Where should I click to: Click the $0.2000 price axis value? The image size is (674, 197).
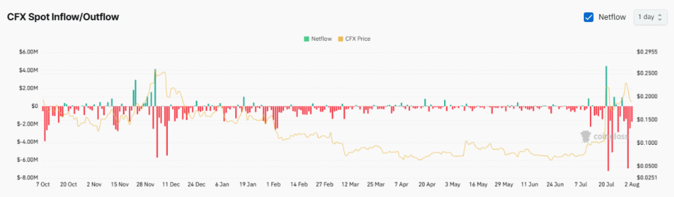click(x=647, y=96)
